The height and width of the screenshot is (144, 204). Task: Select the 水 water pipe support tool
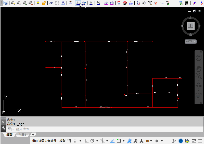tap(78, 3)
